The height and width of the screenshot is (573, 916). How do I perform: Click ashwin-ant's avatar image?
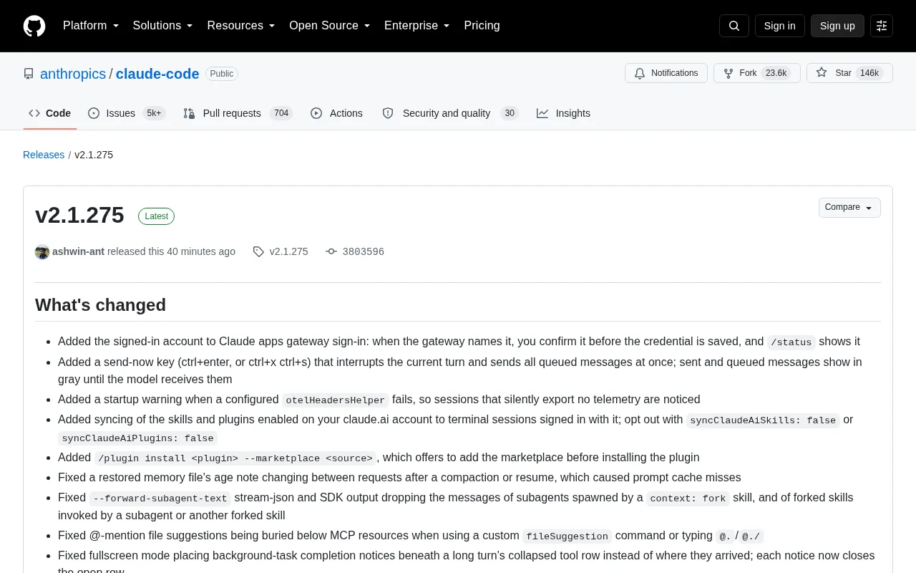[x=42, y=252]
